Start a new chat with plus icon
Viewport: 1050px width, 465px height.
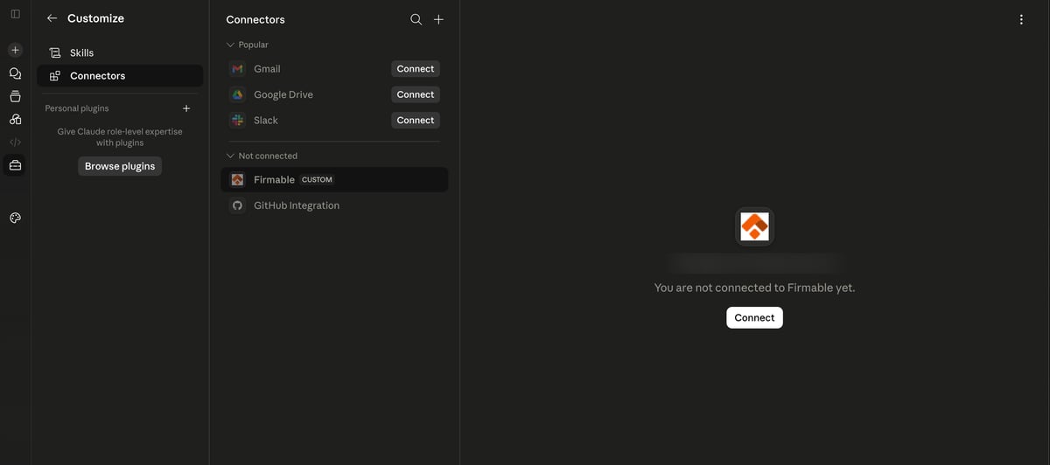pos(15,50)
